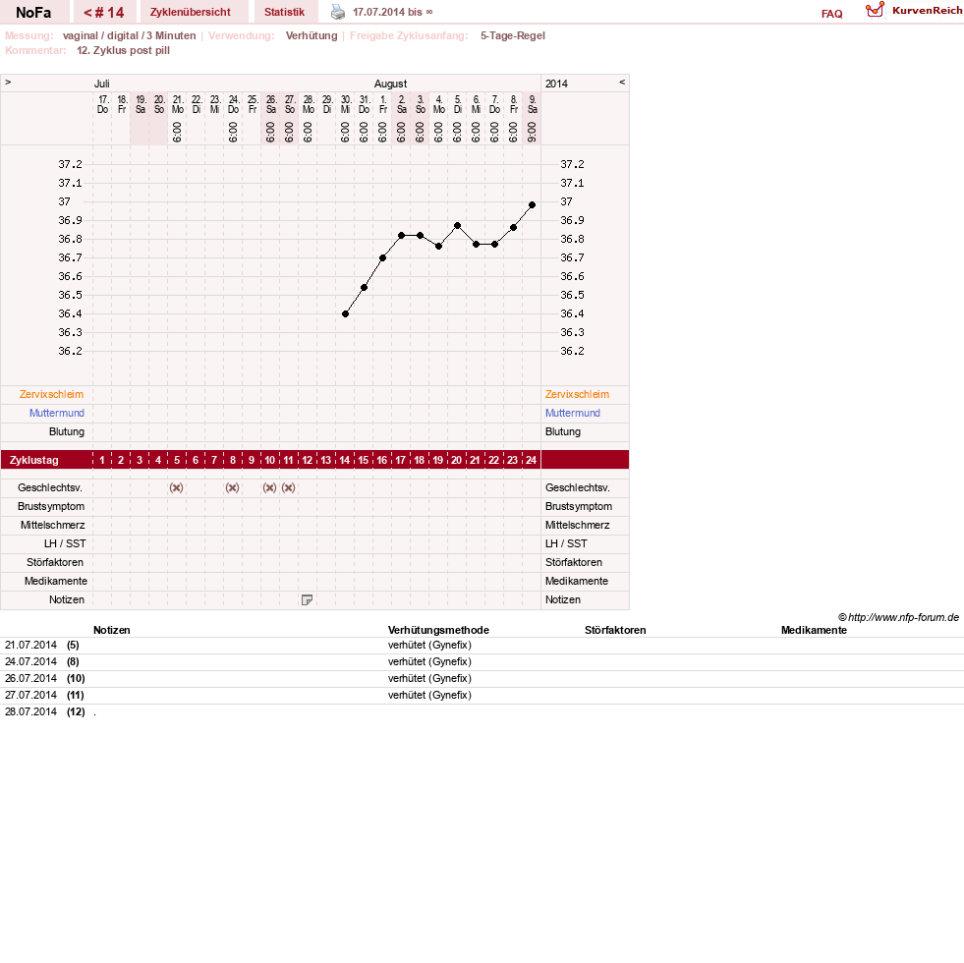Select the NoFa user tab

pyautogui.click(x=33, y=13)
